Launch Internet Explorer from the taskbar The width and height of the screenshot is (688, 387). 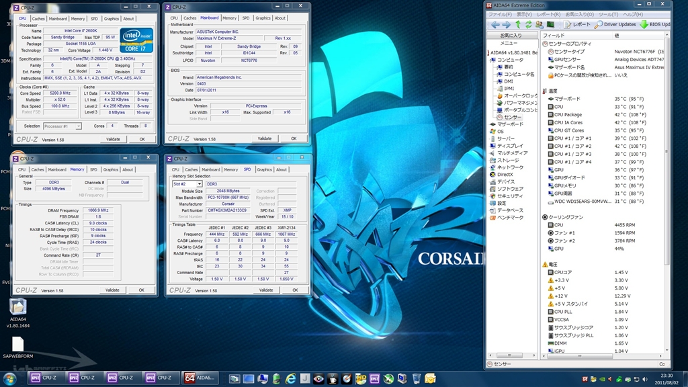tap(291, 378)
